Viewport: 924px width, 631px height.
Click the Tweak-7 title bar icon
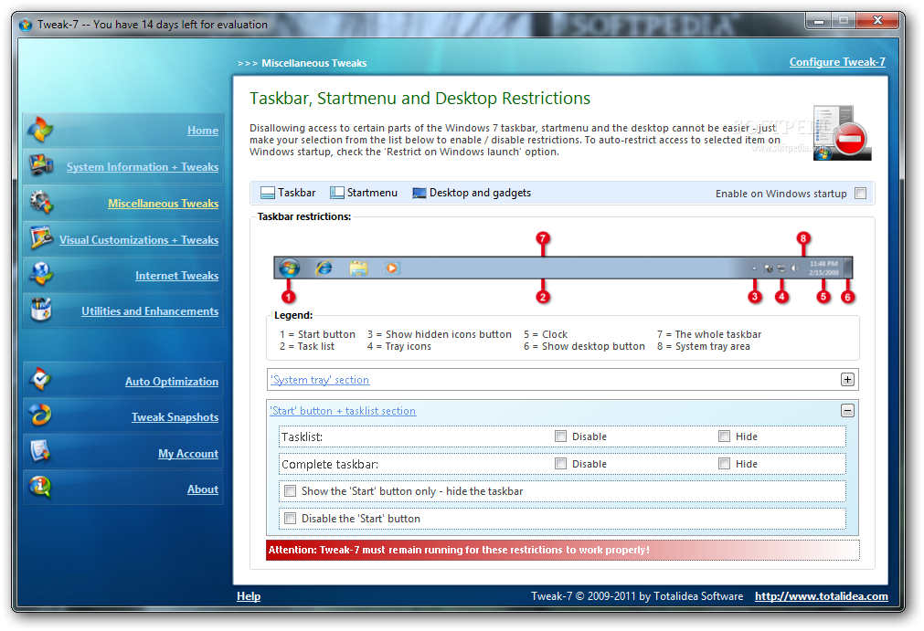pyautogui.click(x=26, y=25)
